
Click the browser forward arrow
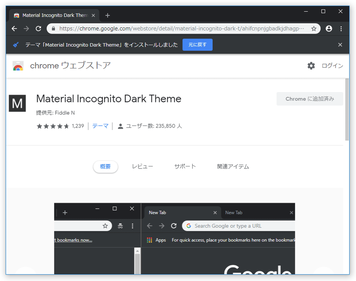pyautogui.click(x=26, y=29)
